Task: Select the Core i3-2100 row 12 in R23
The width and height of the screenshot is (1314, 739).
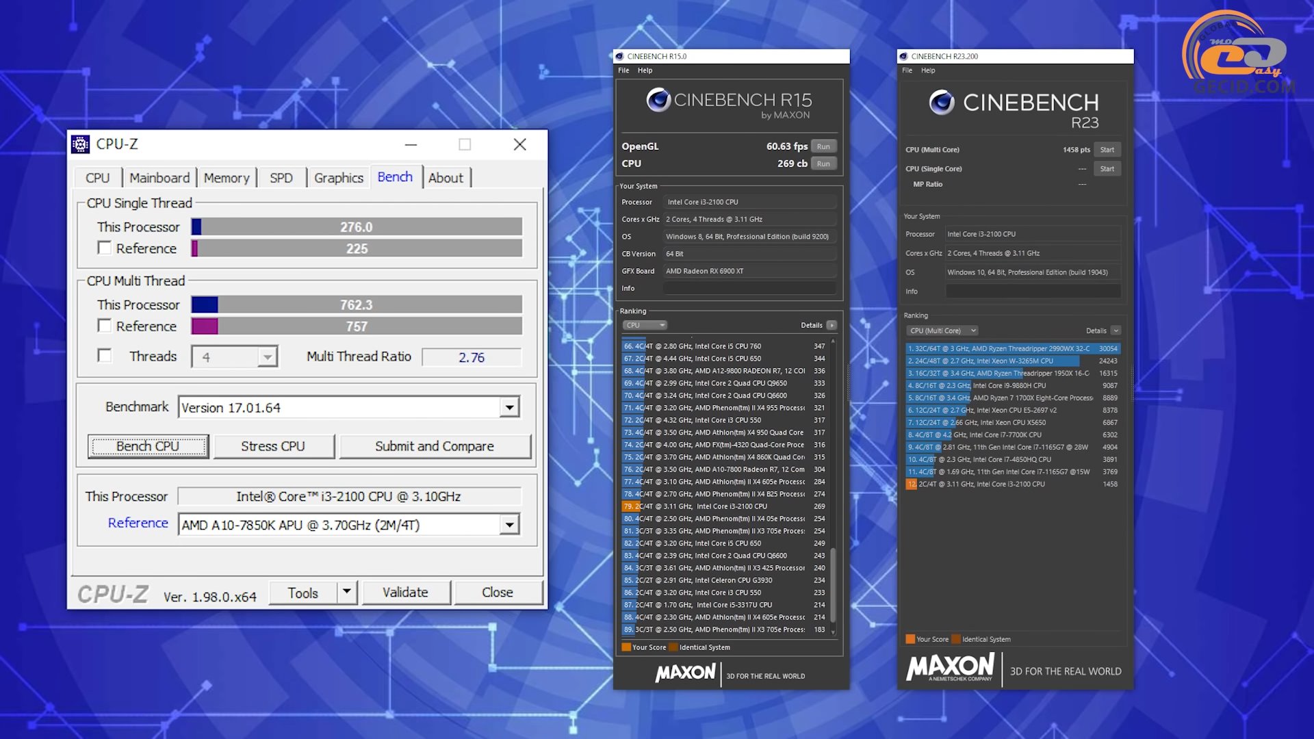Action: 1013,484
